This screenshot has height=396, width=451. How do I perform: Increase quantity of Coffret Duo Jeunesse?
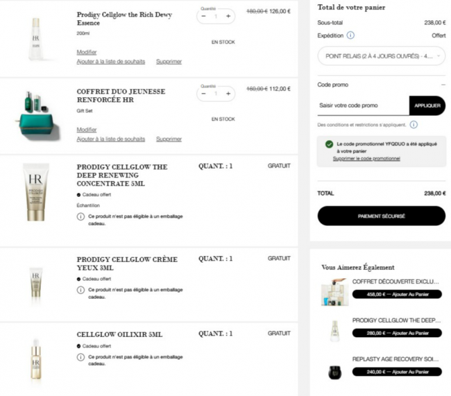coord(228,94)
